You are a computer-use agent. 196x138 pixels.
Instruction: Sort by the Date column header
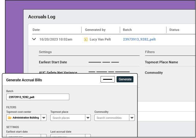[x=36, y=30]
